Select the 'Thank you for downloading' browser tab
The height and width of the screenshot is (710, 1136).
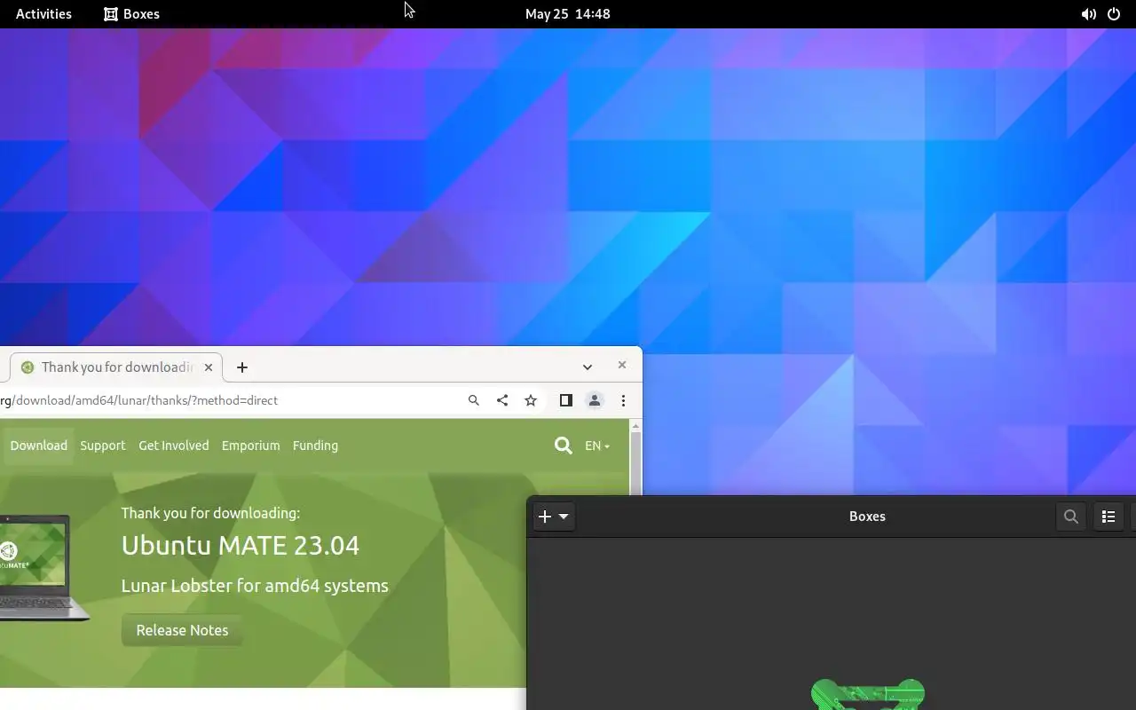pos(116,367)
